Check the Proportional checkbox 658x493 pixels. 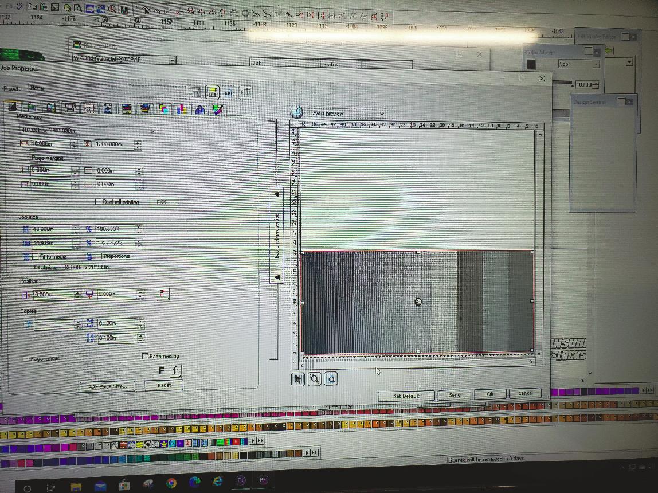pyautogui.click(x=99, y=256)
